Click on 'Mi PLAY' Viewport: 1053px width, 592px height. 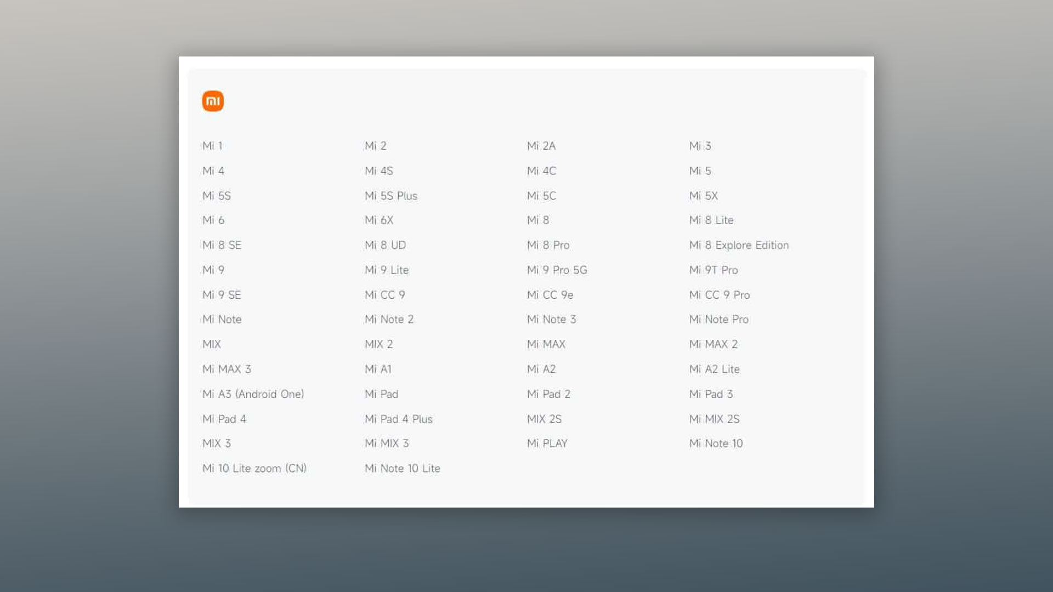[x=547, y=443]
